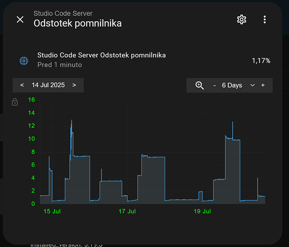Click the dropdown chevron next to 6 Days
Image resolution: width=289 pixels, height=247 pixels.
252,85
